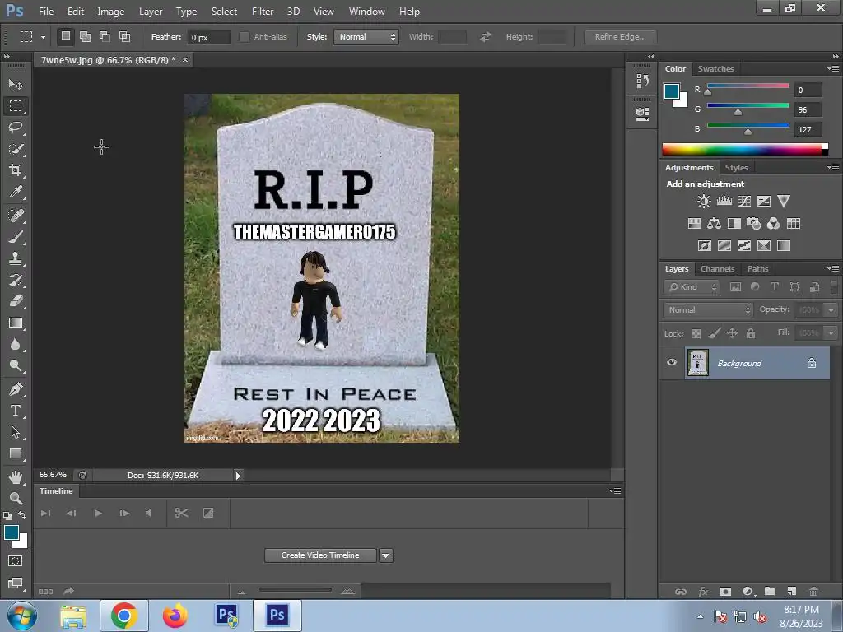Select the Dodge tool
The height and width of the screenshot is (632, 843).
click(16, 366)
